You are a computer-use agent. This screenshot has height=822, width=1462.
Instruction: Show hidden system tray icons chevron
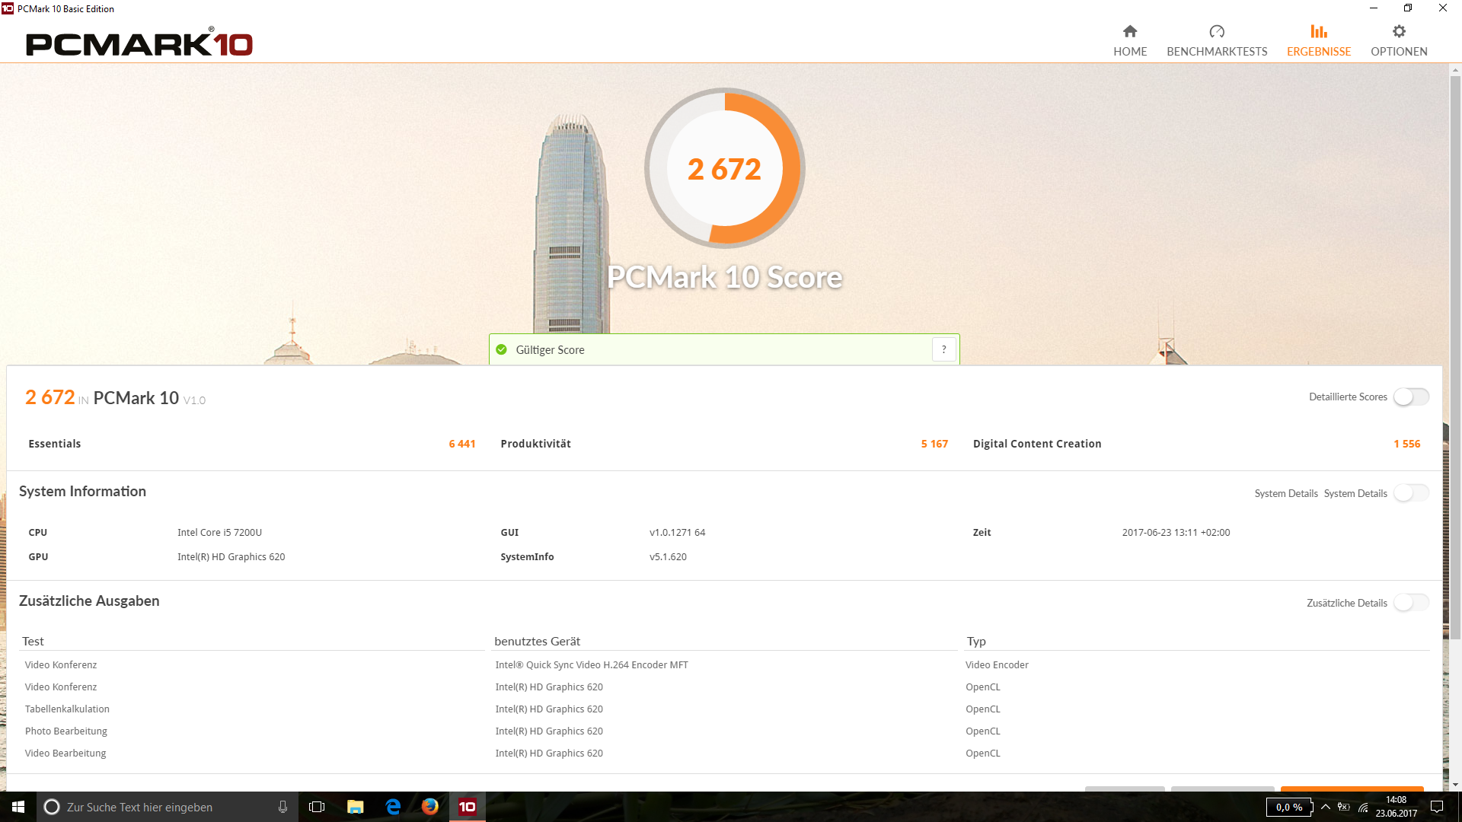point(1326,807)
